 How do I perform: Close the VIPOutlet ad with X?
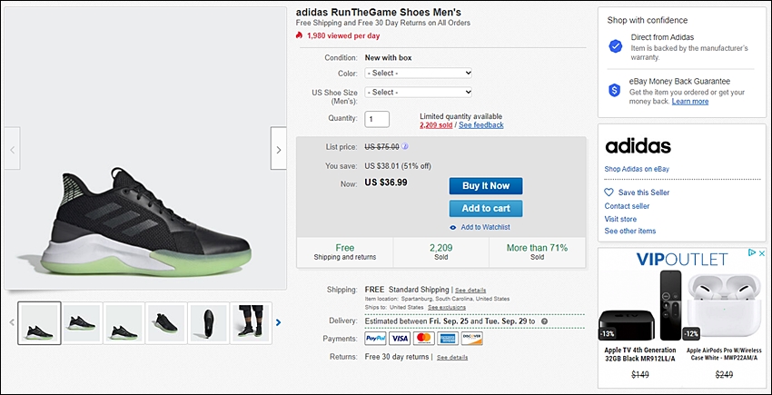[761, 252]
